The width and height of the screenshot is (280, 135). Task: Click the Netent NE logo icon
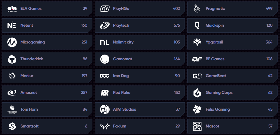pyautogui.click(x=12, y=25)
